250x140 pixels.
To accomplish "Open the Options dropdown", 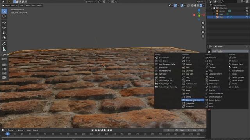I will [201, 2].
